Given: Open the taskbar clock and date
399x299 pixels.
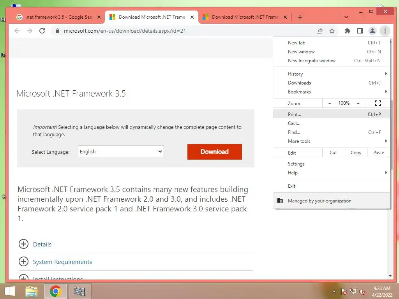Looking at the screenshot, I should (x=382, y=292).
